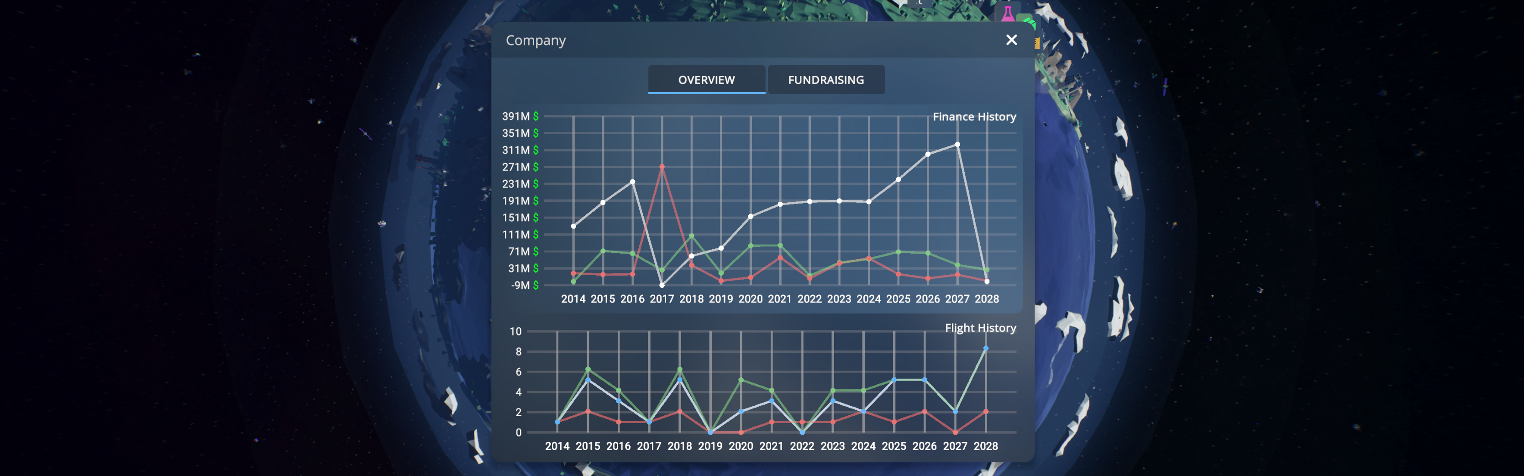Viewport: 1524px width, 476px height.
Task: Click the white 2020 data point in Finance History
Action: (750, 216)
